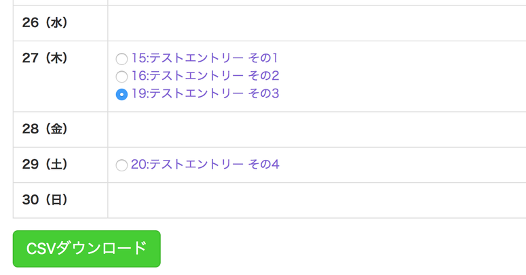Click the 26（水） date label
The image size is (526, 275).
(45, 23)
